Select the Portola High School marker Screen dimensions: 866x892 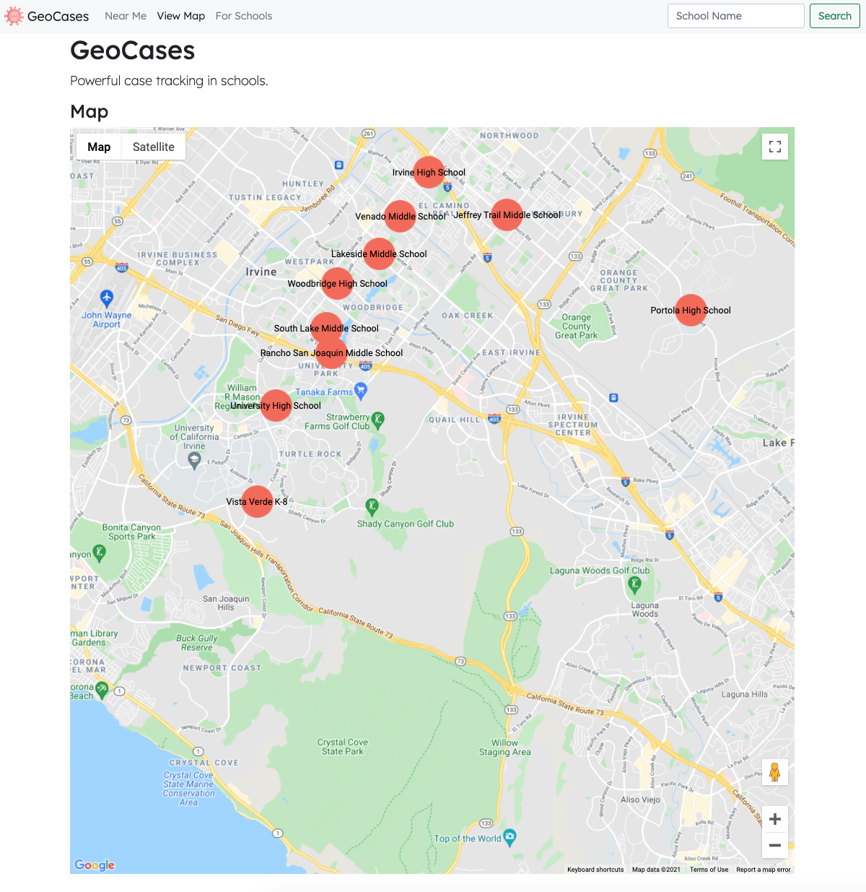coord(691,311)
